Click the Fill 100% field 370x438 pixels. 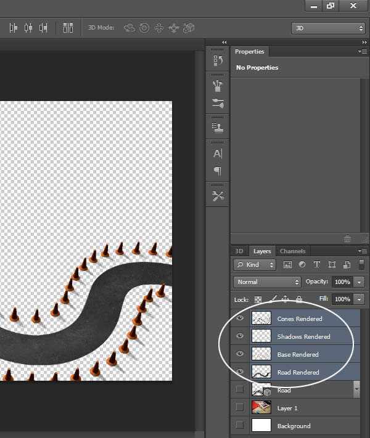[x=343, y=299]
